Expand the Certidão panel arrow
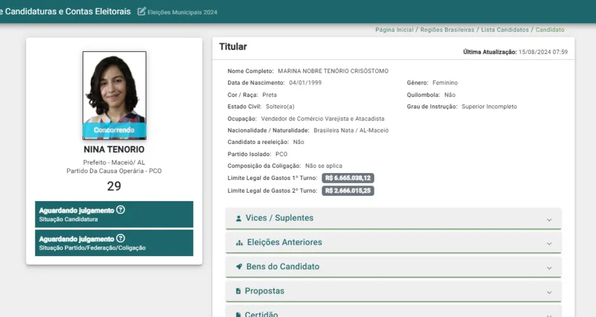 (x=549, y=313)
